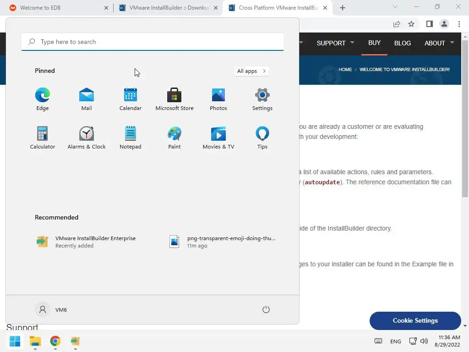Screen dimensions: 469x352
Task: Click the Windows Start button on taskbar
Action: pyautogui.click(x=15, y=341)
